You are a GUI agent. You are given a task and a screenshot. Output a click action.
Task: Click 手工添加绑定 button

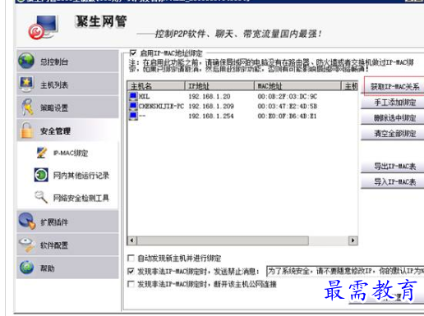393,103
